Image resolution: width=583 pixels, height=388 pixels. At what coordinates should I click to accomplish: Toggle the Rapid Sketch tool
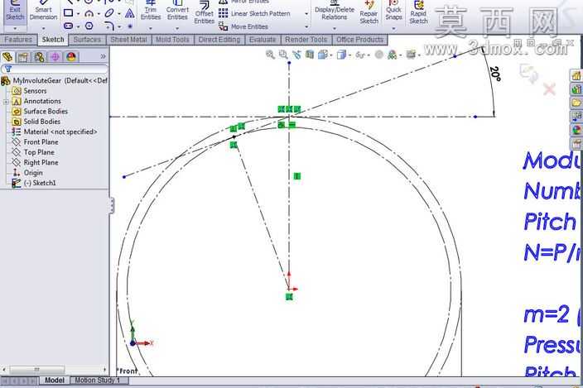(418, 12)
